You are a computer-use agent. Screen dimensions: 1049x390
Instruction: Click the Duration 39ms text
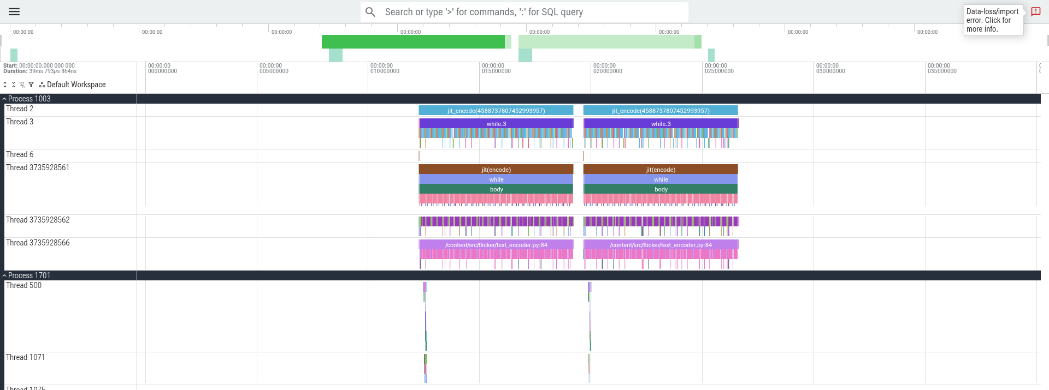pyautogui.click(x=40, y=71)
